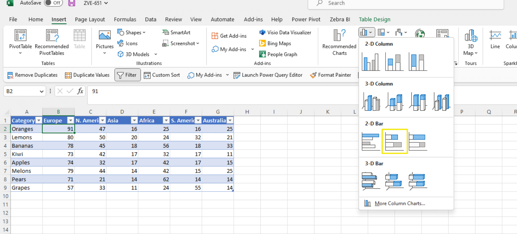Pick the 3-D 100% Stacked Bar chart
The image size is (517, 234).
coord(418,181)
